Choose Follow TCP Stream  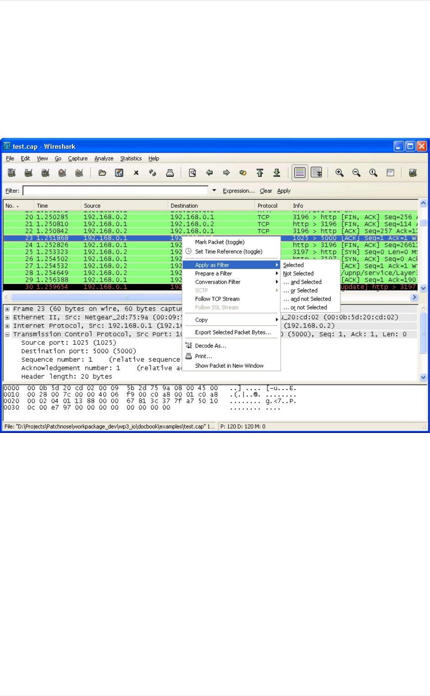point(231,299)
